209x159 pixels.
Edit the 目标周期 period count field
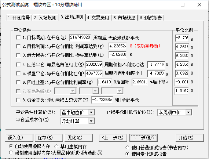click(x=80, y=37)
